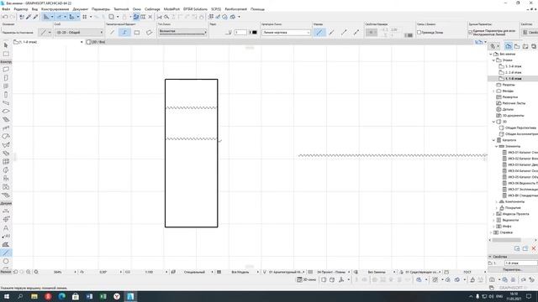Select 'Рабочие Листы' worksheets in navigator
The image size is (538, 302).
pyautogui.click(x=511, y=103)
